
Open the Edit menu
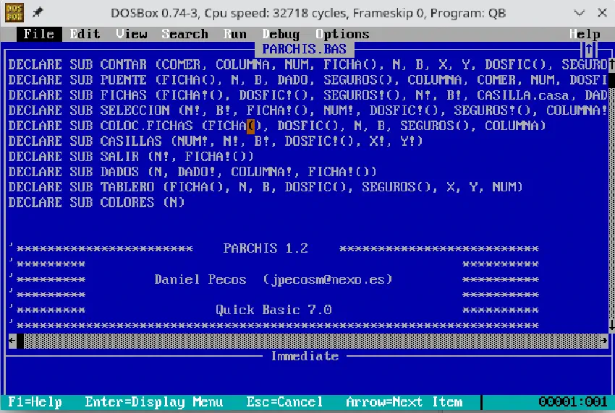[85, 34]
